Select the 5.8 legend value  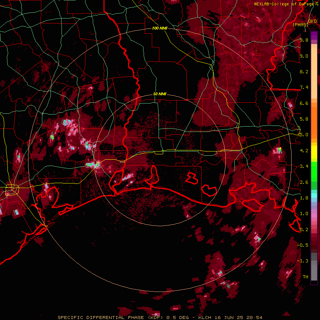coord(304,119)
